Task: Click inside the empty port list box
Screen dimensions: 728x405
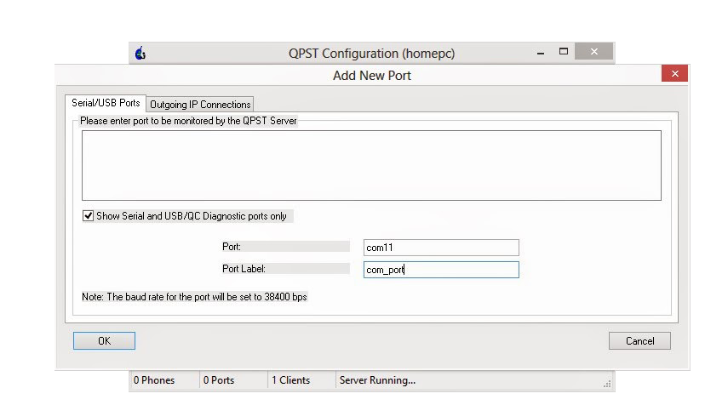Action: coord(371,165)
